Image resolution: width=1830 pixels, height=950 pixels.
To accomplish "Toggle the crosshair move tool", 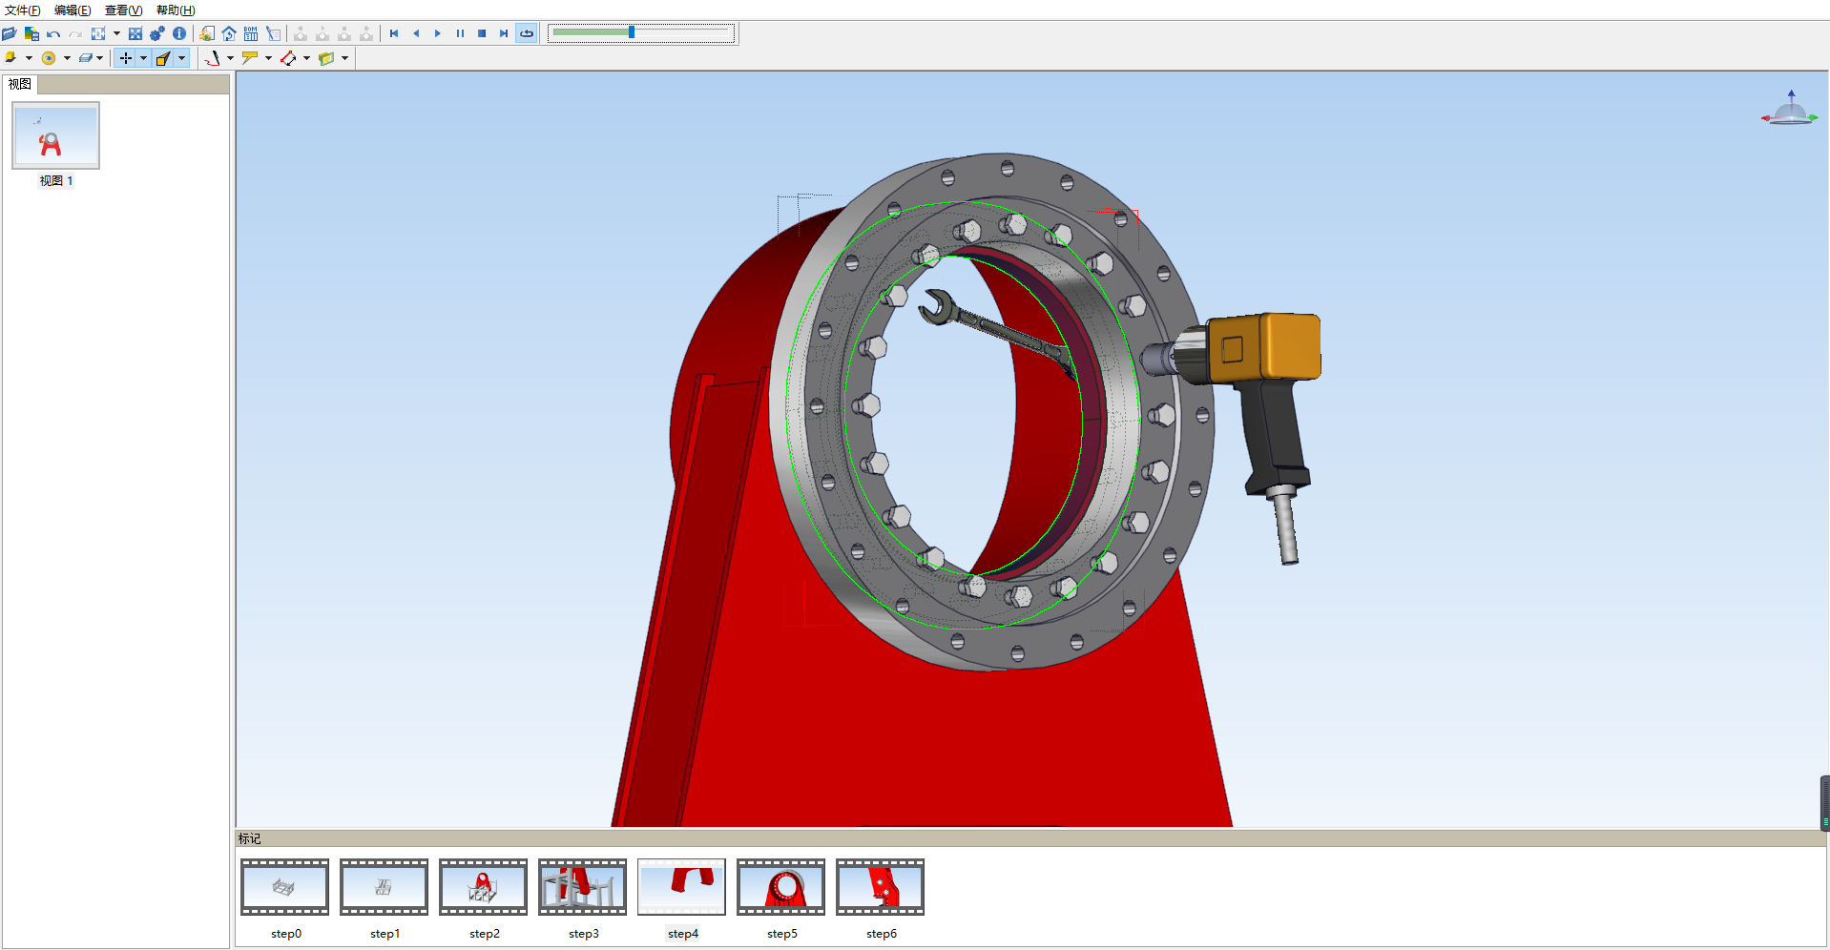I will (x=125, y=58).
